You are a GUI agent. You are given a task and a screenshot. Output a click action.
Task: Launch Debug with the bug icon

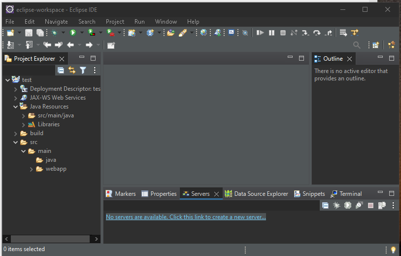pos(55,33)
